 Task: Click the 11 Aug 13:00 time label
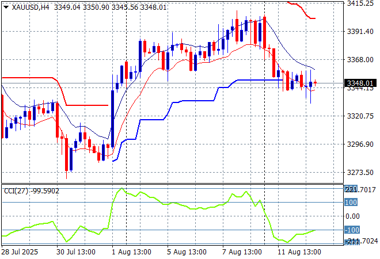(x=299, y=252)
